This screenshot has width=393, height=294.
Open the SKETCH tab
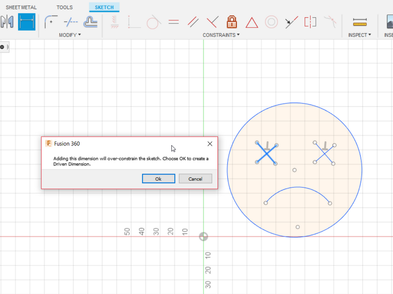104,7
